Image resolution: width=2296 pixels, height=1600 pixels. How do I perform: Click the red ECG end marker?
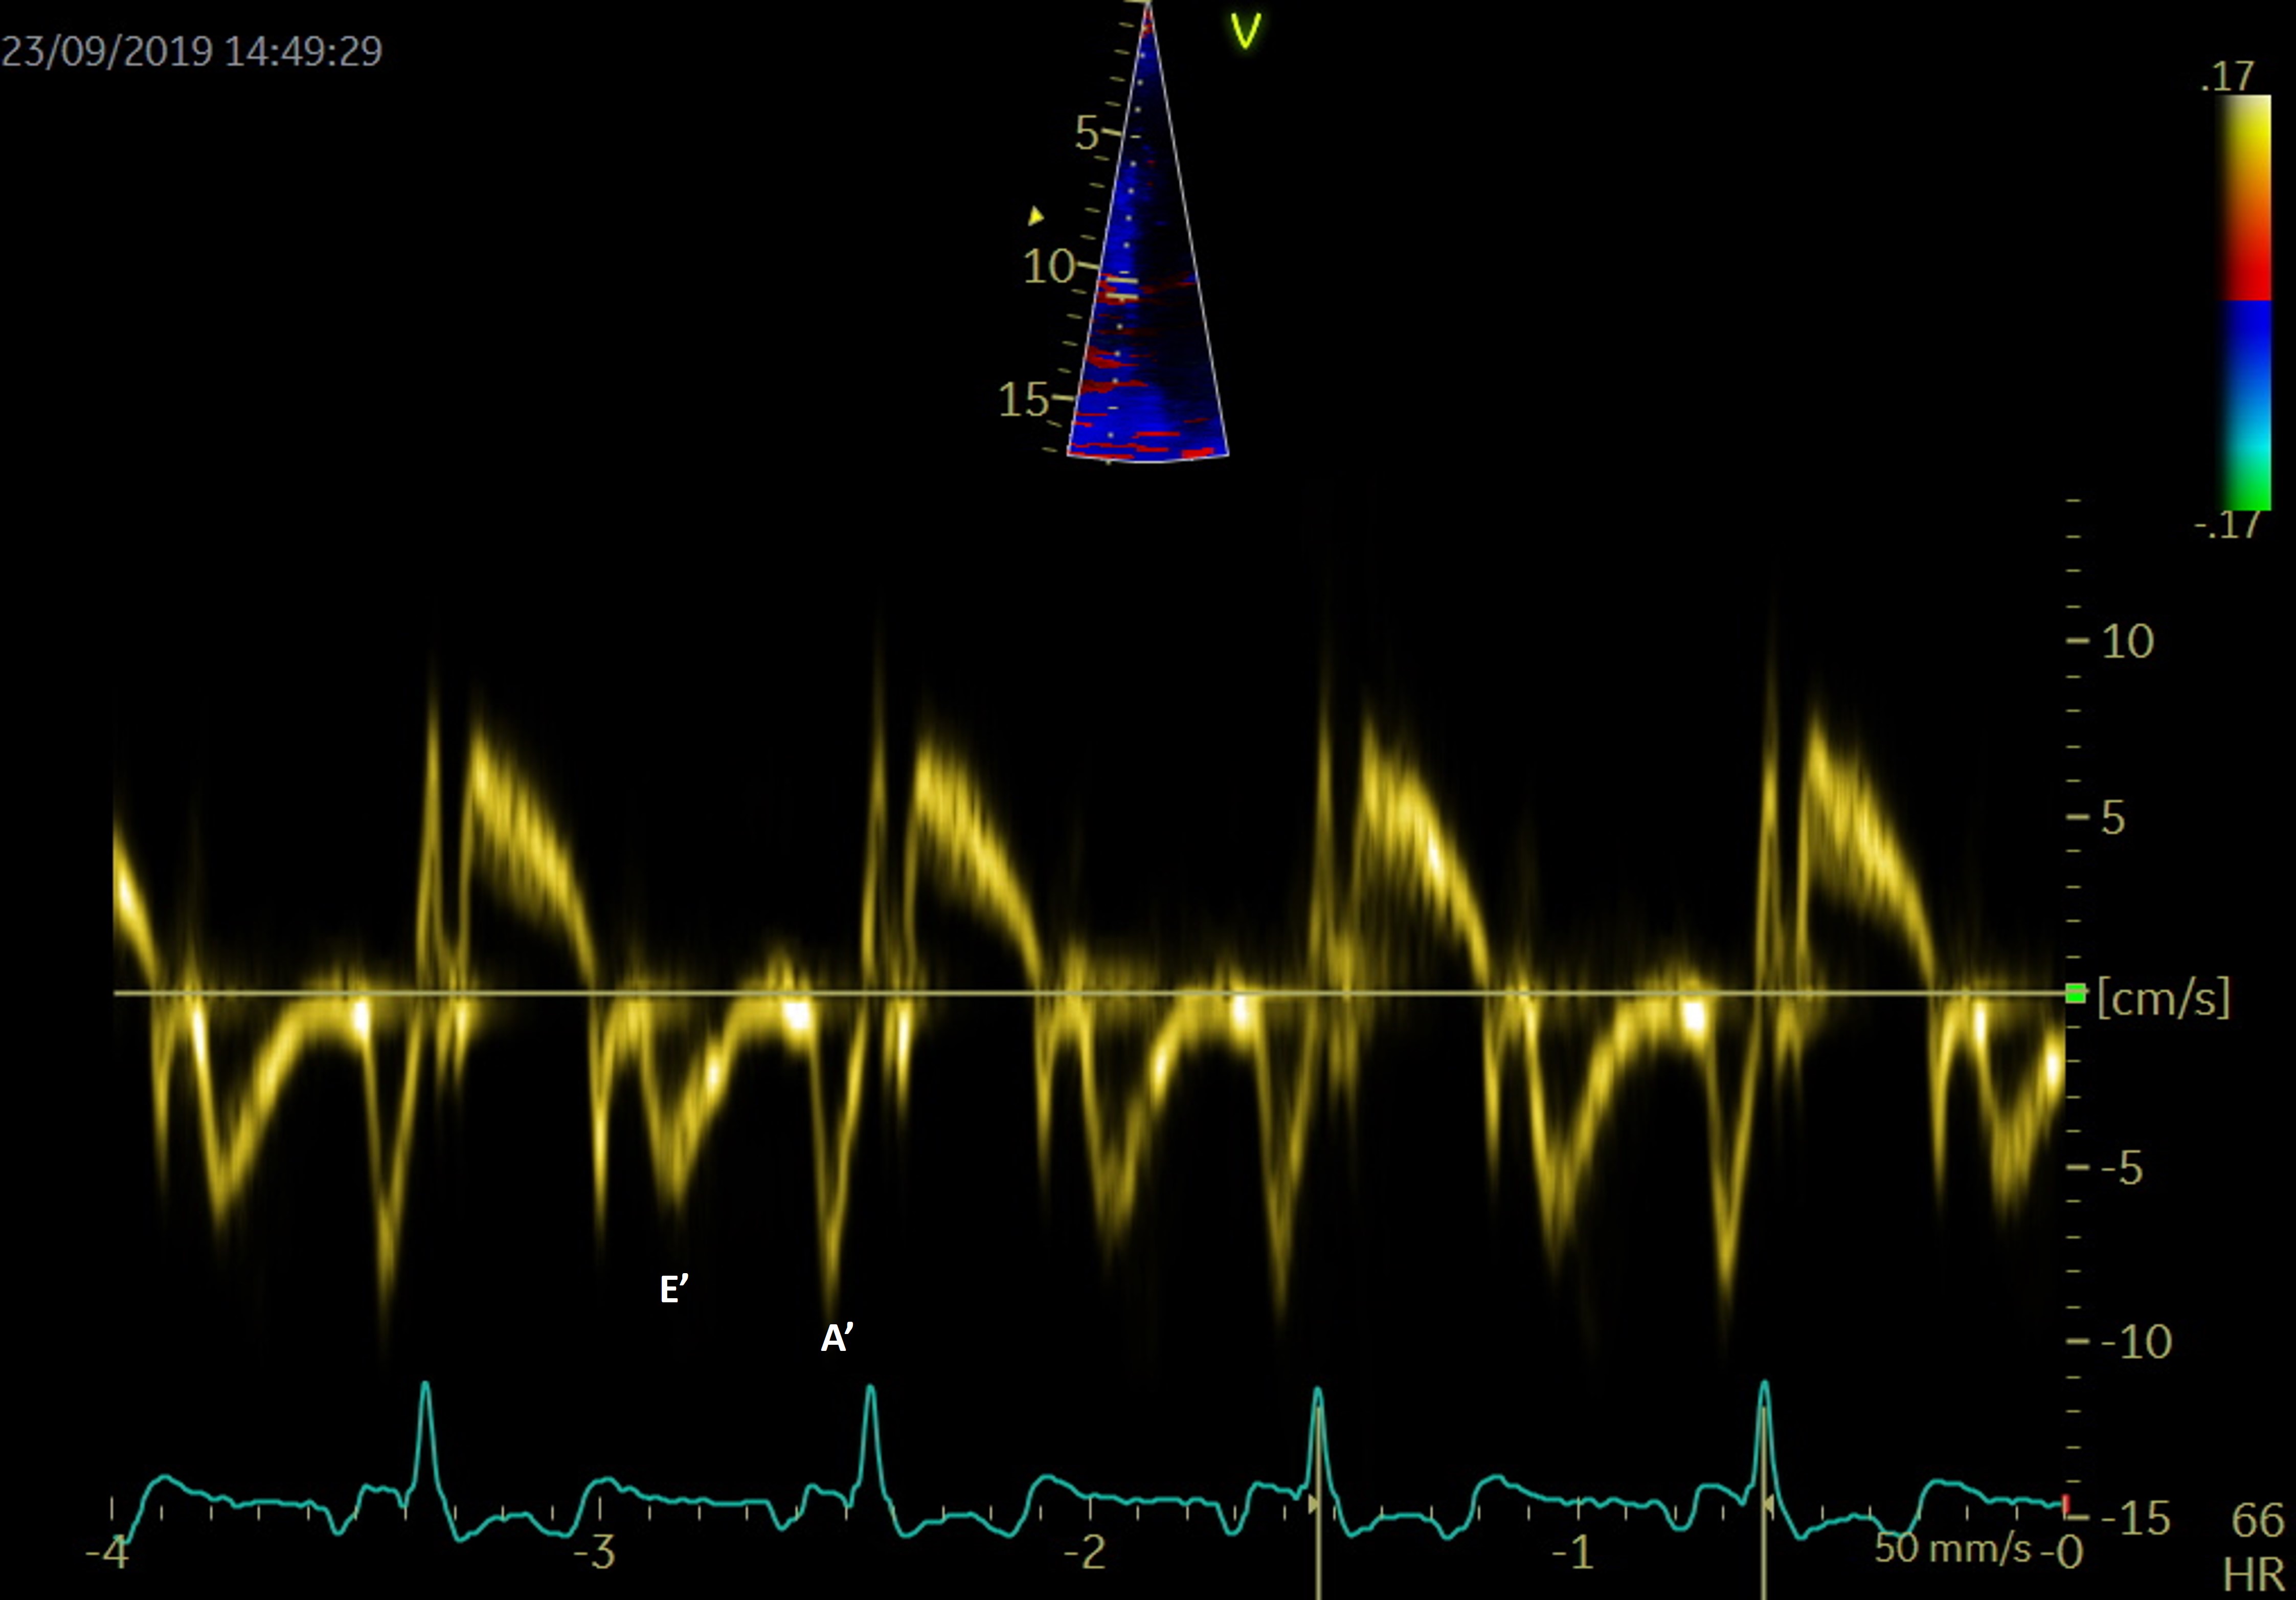(2066, 1504)
